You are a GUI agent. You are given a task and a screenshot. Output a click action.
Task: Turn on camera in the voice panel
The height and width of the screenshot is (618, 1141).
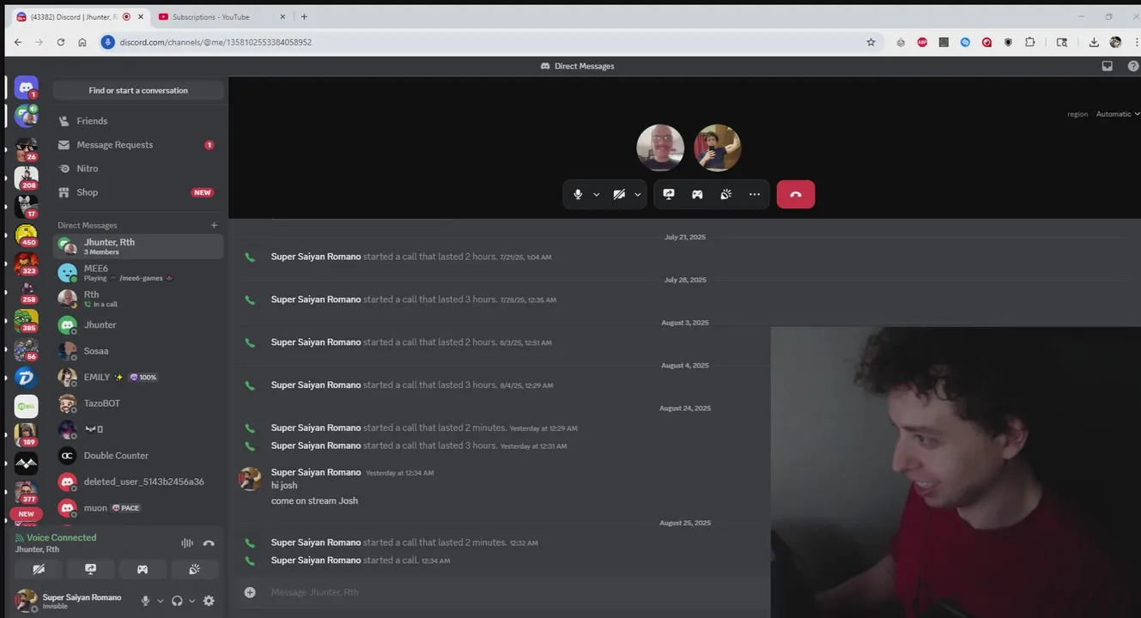[x=39, y=569]
